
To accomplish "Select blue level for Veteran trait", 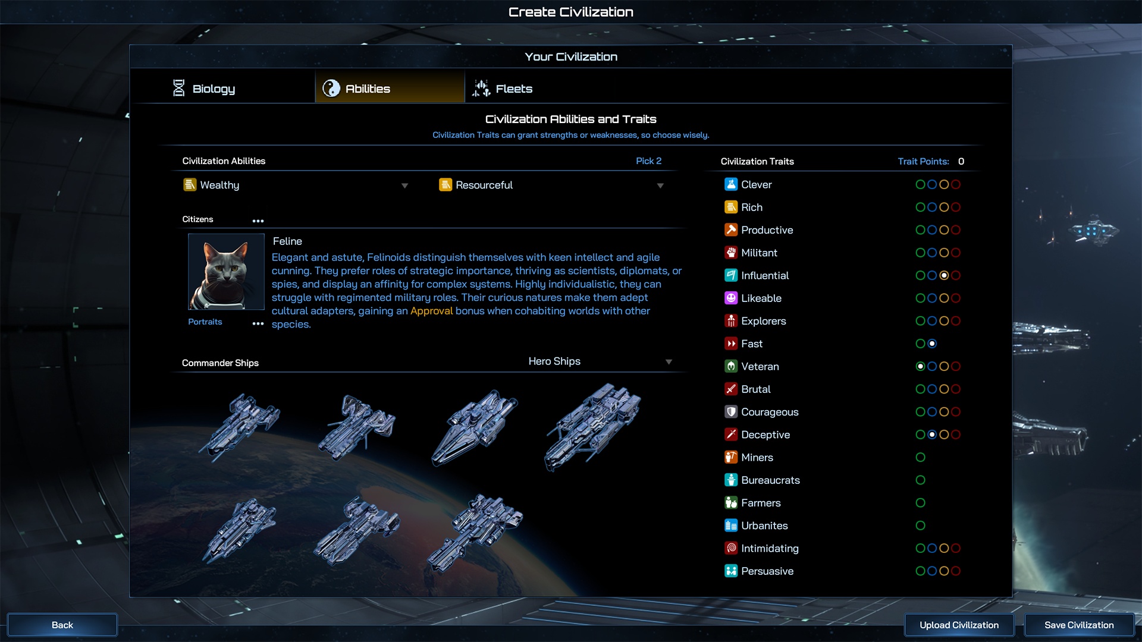I will pos(932,366).
